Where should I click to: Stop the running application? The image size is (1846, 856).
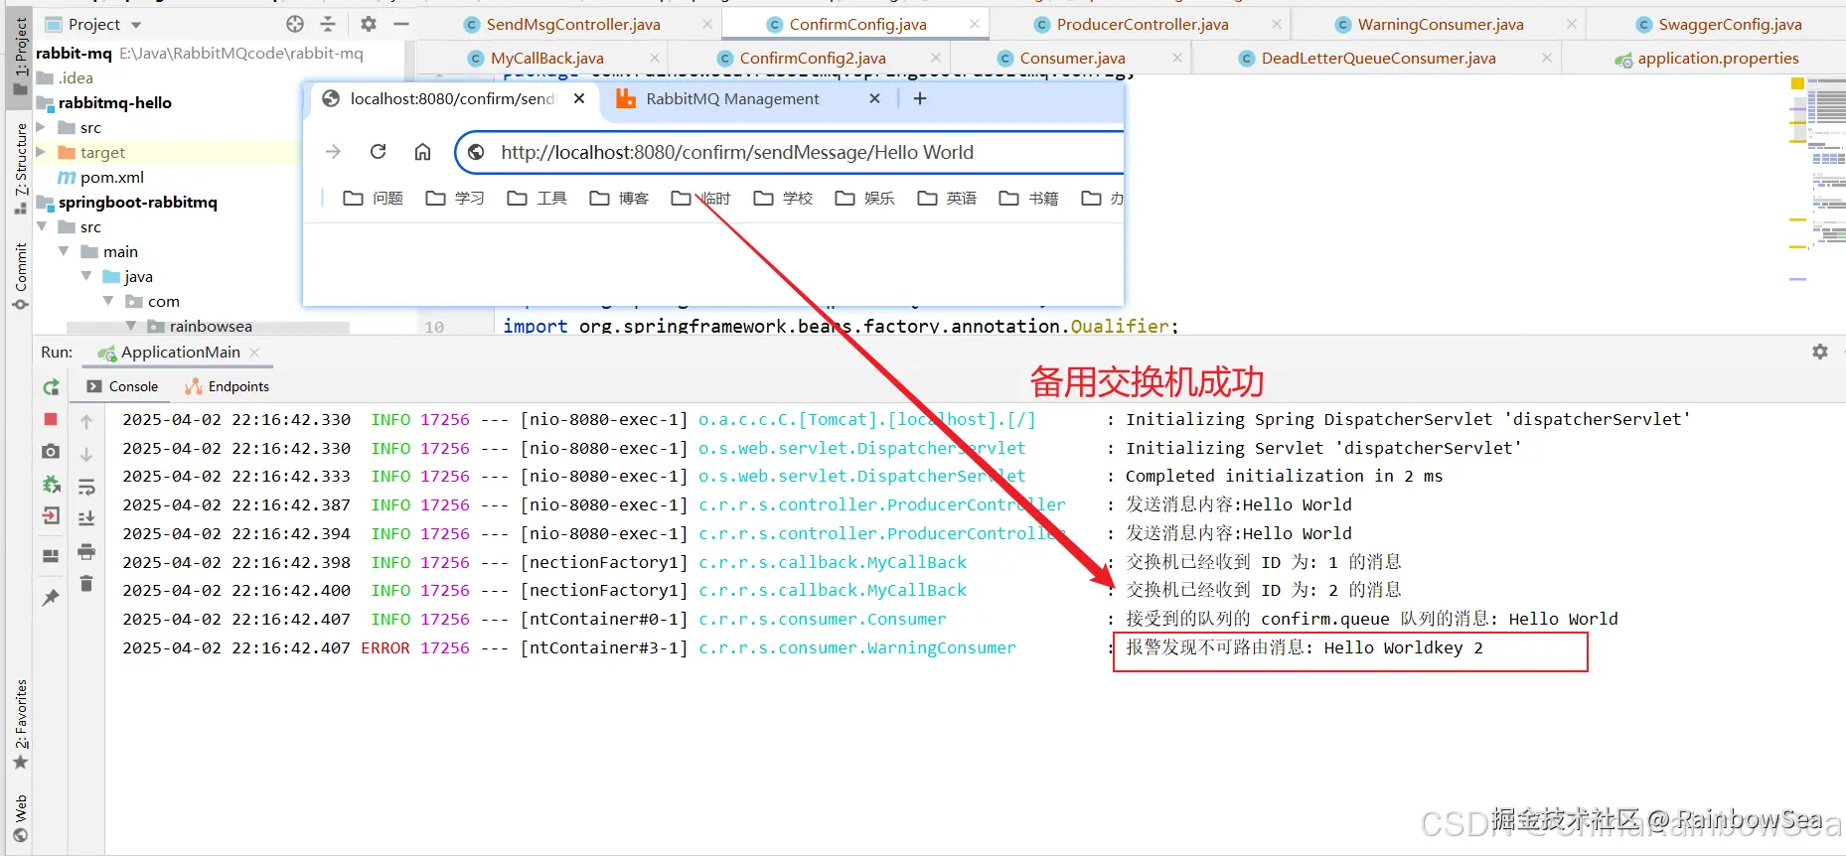pos(51,419)
